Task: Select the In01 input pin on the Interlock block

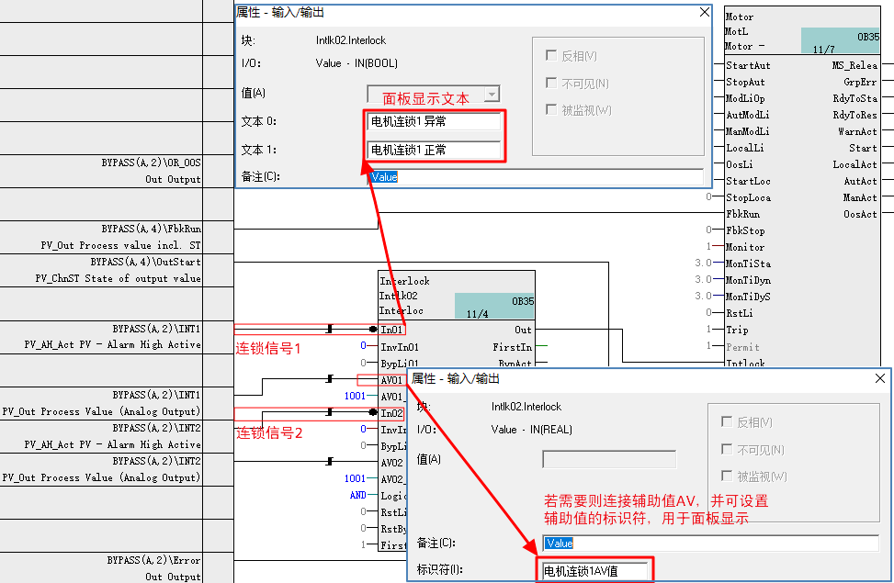Action: click(392, 330)
